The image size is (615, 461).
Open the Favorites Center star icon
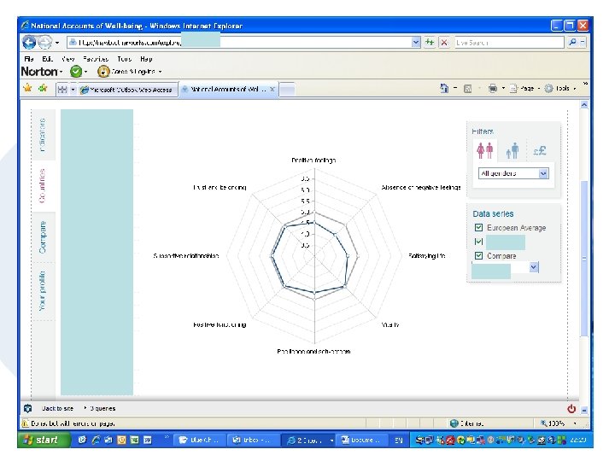(27, 88)
